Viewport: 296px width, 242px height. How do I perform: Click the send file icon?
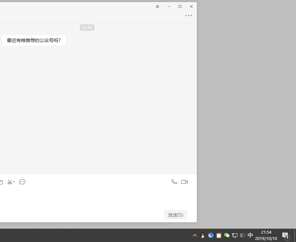[2, 182]
